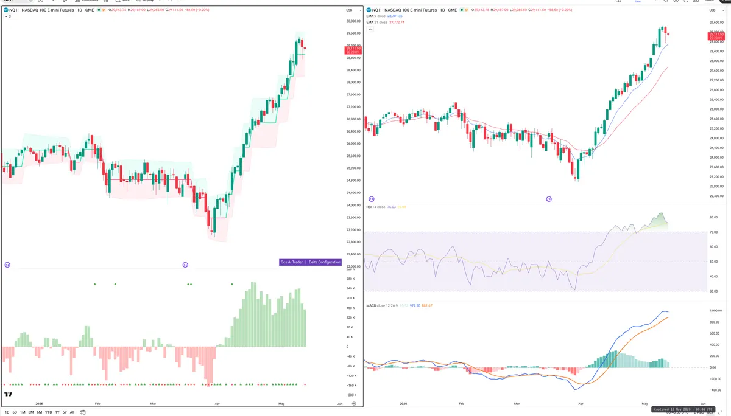The image size is (731, 416).
Task: Select the 1D time range
Action: (x=7, y=412)
